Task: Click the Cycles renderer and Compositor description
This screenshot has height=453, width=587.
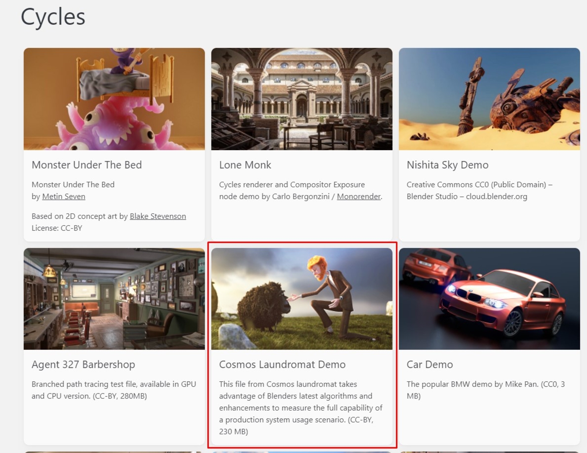Action: (x=301, y=190)
